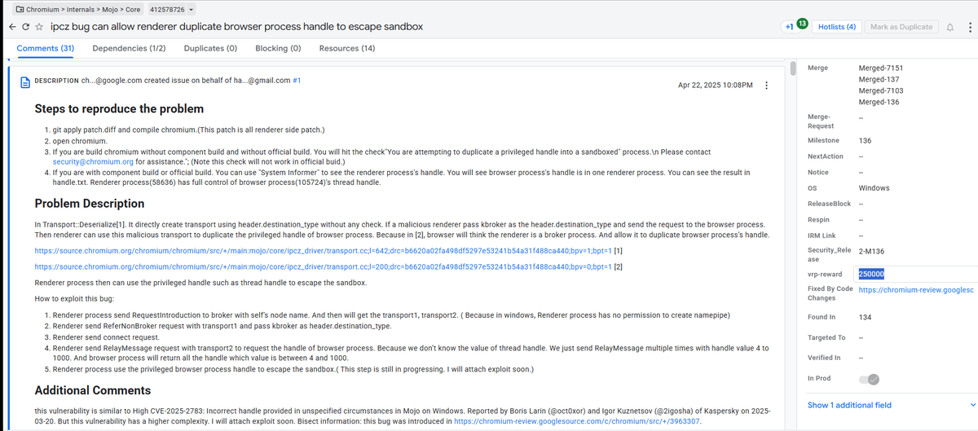Open dropdown next to issue ID 412578726

191,10
